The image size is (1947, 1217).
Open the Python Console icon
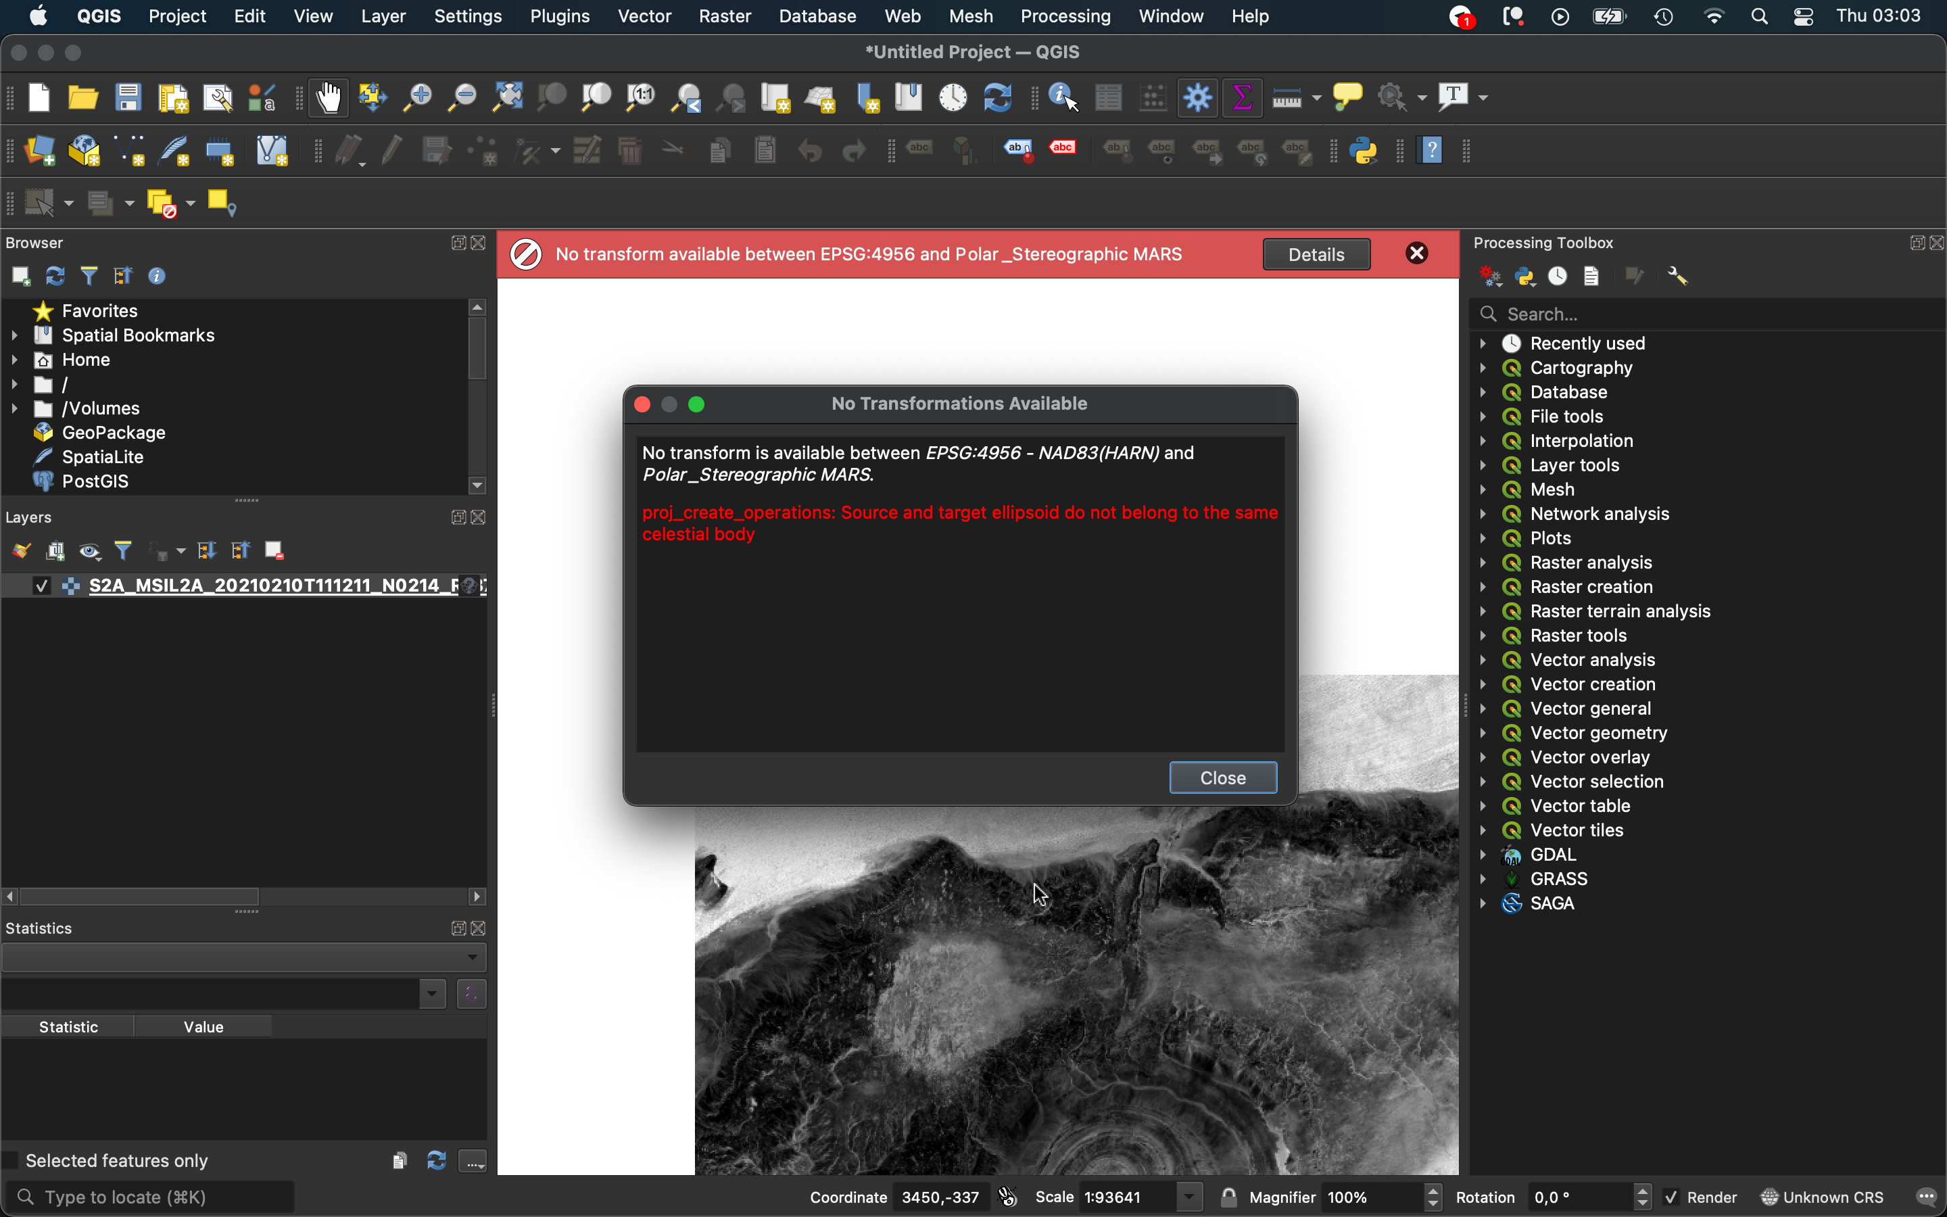[1364, 151]
